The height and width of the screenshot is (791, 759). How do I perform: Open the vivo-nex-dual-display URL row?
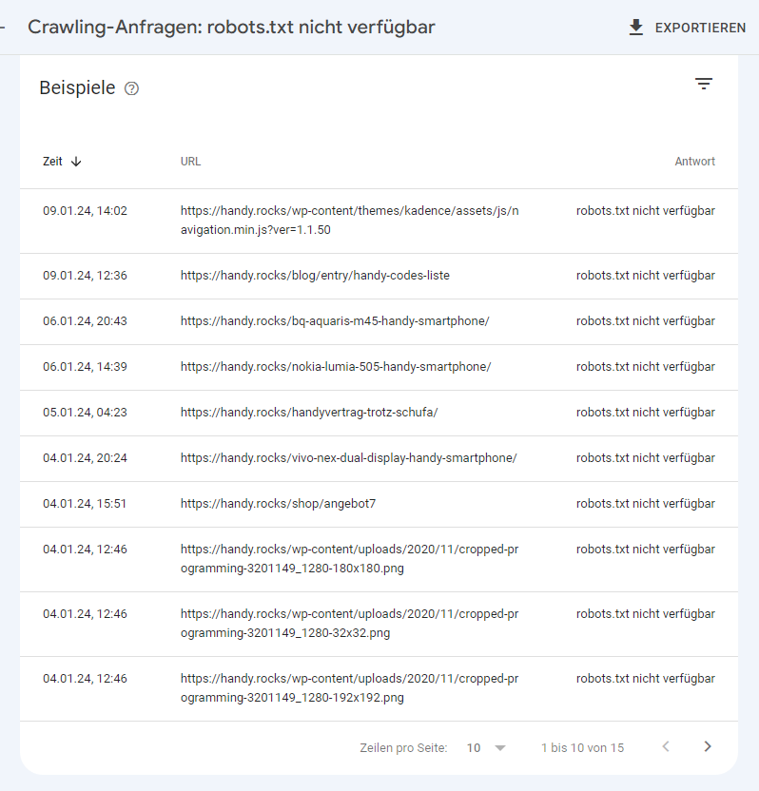[348, 458]
